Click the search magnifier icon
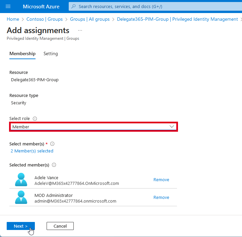This screenshot has width=242, height=237. (x=74, y=6)
